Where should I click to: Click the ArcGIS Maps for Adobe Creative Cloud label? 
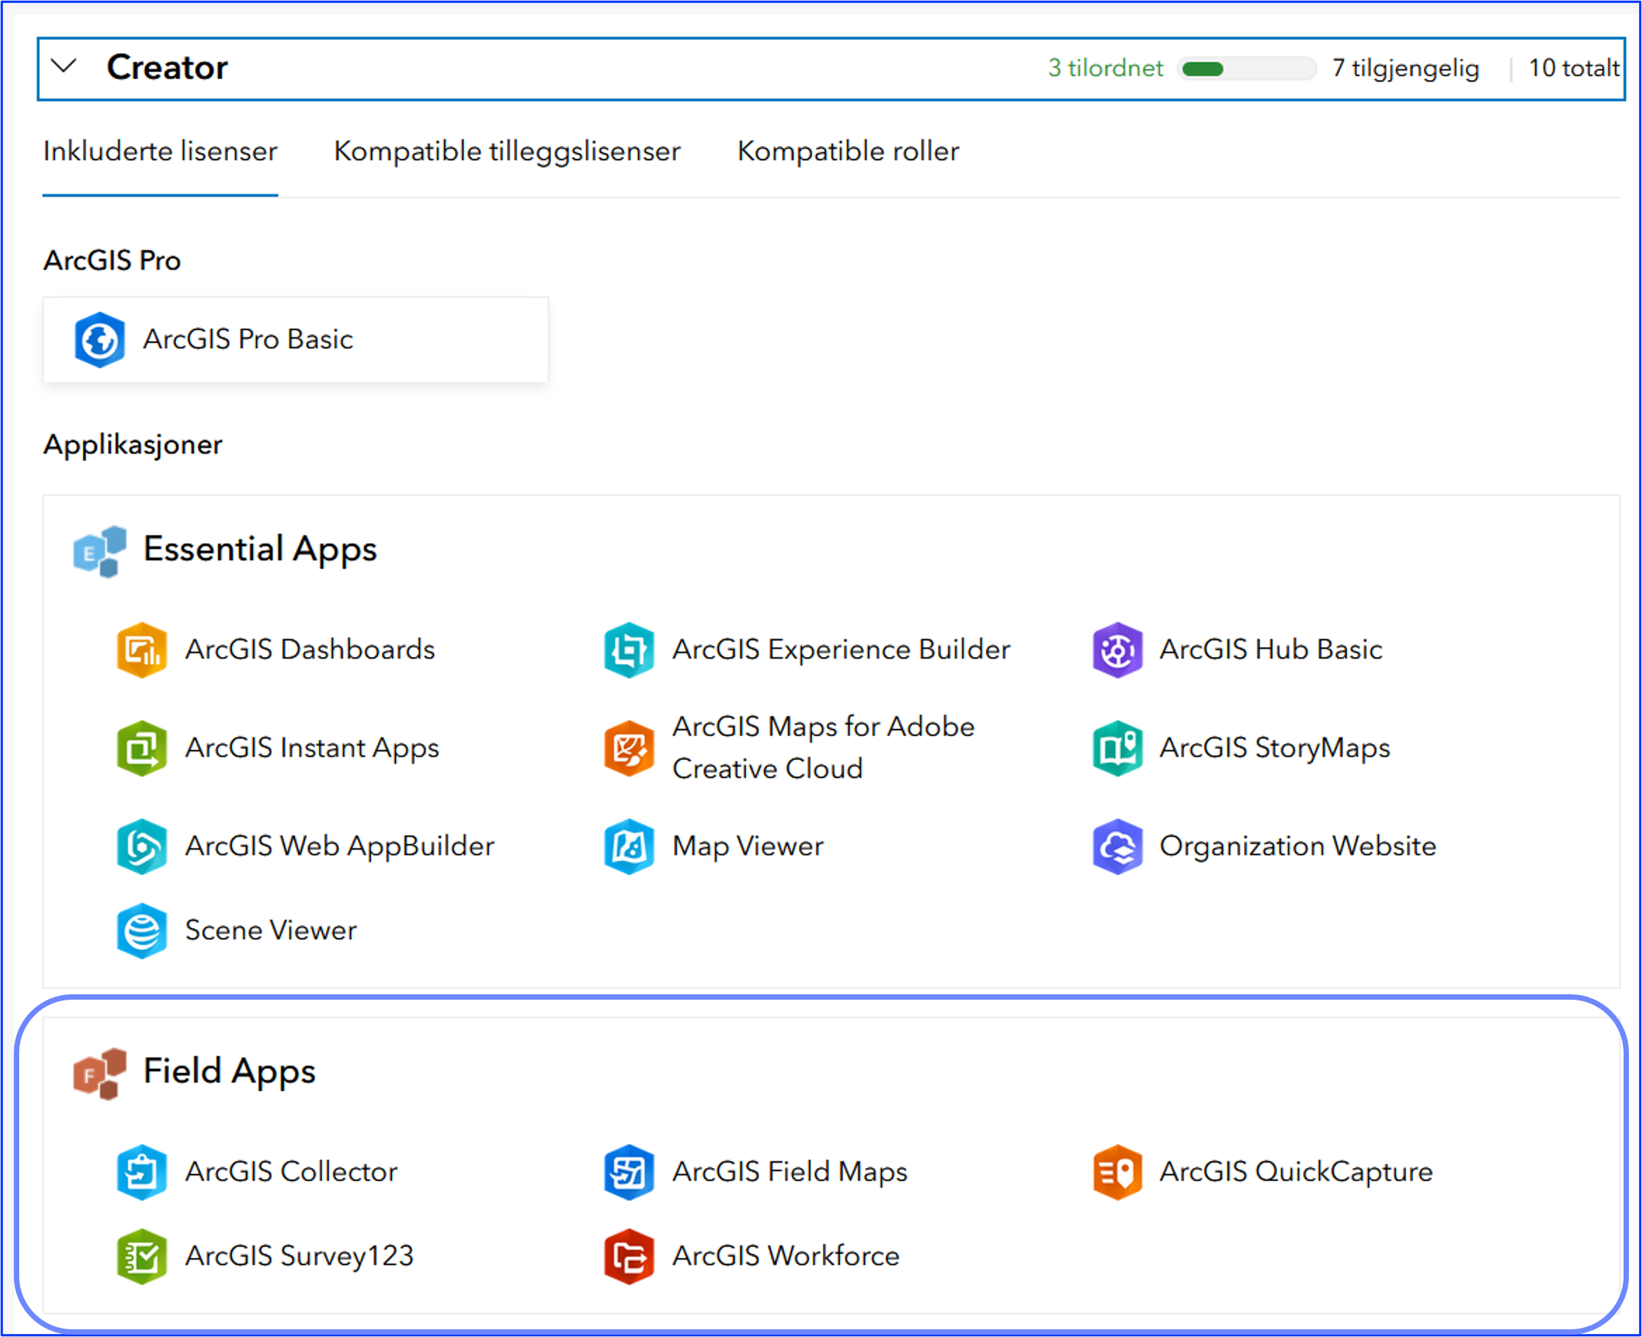pos(824,748)
